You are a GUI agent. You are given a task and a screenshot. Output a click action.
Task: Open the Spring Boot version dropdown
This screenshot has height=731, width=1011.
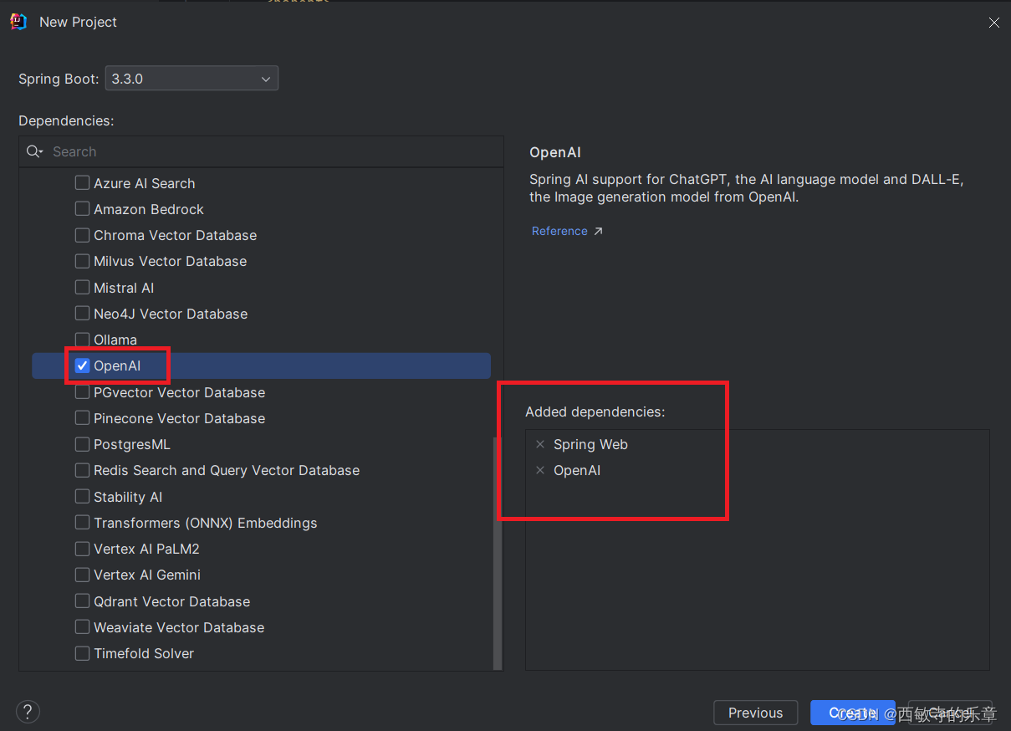pyautogui.click(x=191, y=79)
